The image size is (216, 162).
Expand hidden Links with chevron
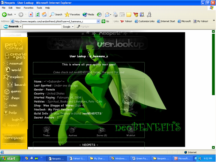pyautogui.click(x=214, y=21)
